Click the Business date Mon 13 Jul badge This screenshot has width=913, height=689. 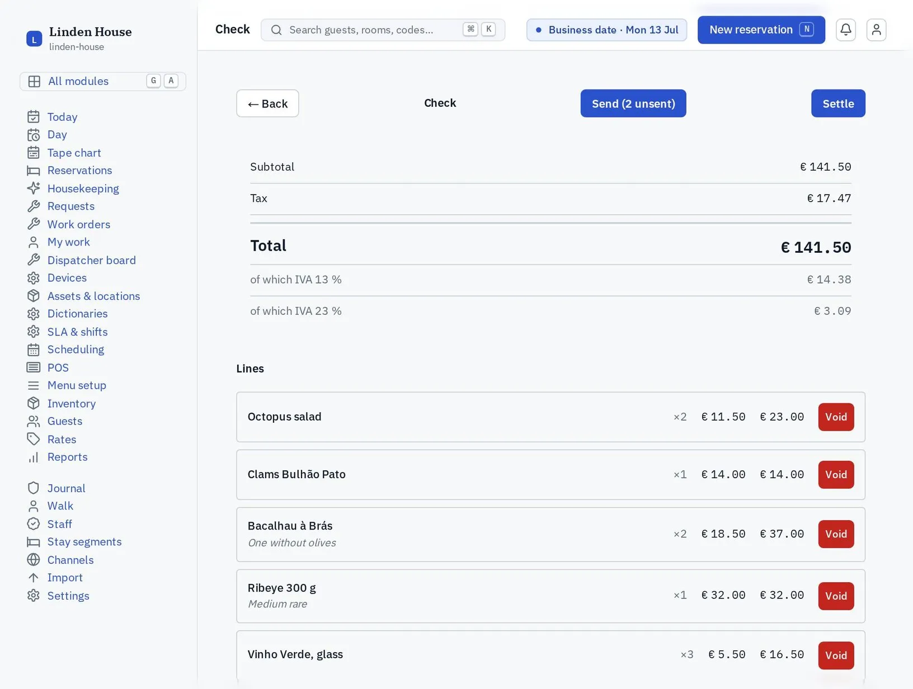pyautogui.click(x=606, y=30)
